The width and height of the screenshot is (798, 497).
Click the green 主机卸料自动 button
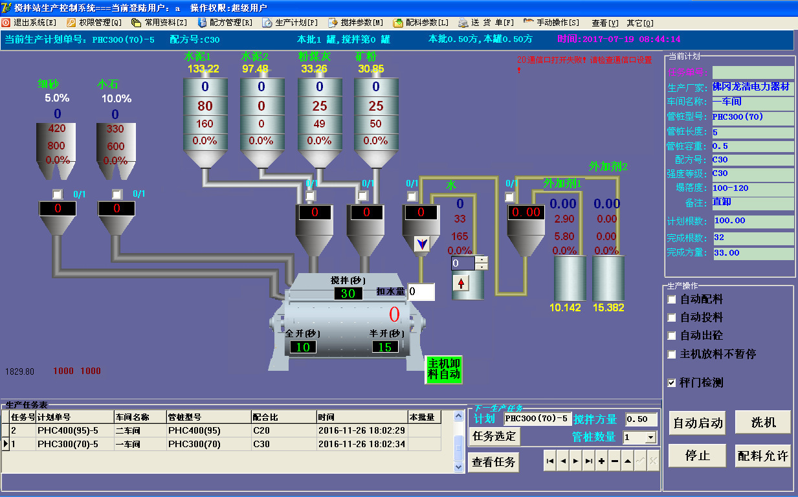(x=444, y=370)
